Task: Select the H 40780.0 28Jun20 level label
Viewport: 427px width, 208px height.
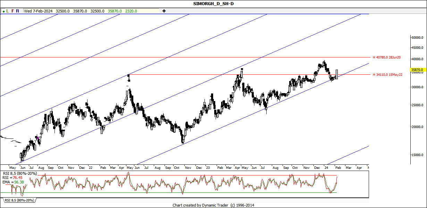Action: coord(387,57)
